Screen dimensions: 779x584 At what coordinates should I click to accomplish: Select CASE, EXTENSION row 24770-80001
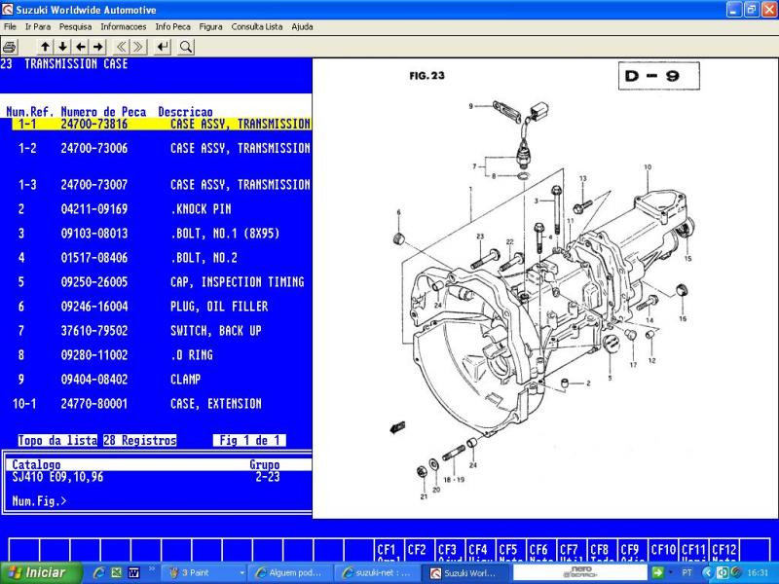coord(162,404)
